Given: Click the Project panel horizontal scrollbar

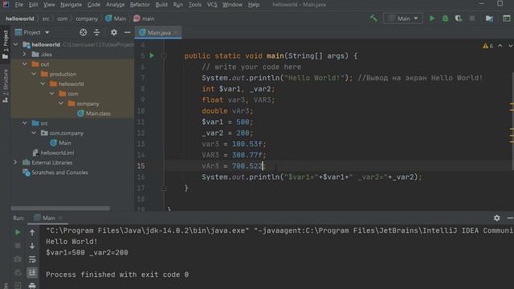Looking at the screenshot, I should pyautogui.click(x=60, y=209).
